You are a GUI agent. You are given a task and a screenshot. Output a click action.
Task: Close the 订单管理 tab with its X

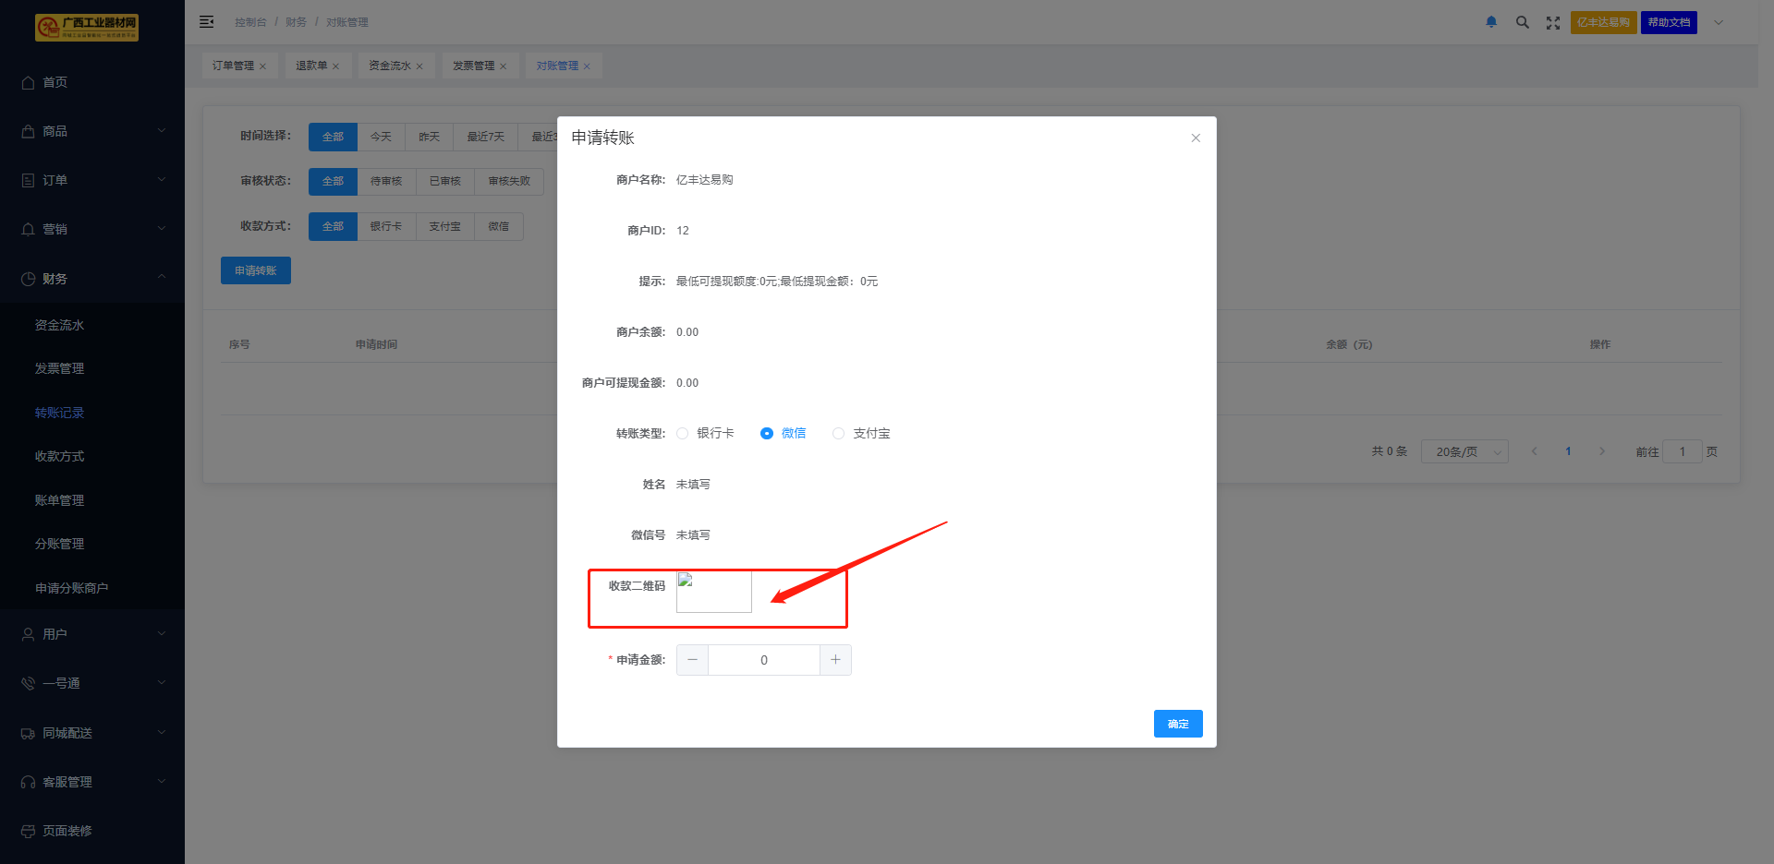pyautogui.click(x=263, y=66)
